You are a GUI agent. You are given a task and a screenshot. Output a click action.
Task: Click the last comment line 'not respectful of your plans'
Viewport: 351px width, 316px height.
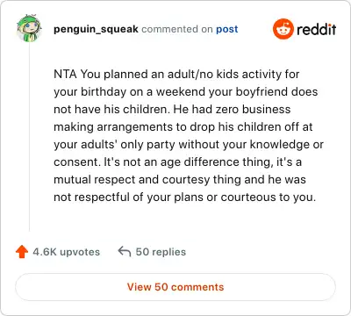185,197
